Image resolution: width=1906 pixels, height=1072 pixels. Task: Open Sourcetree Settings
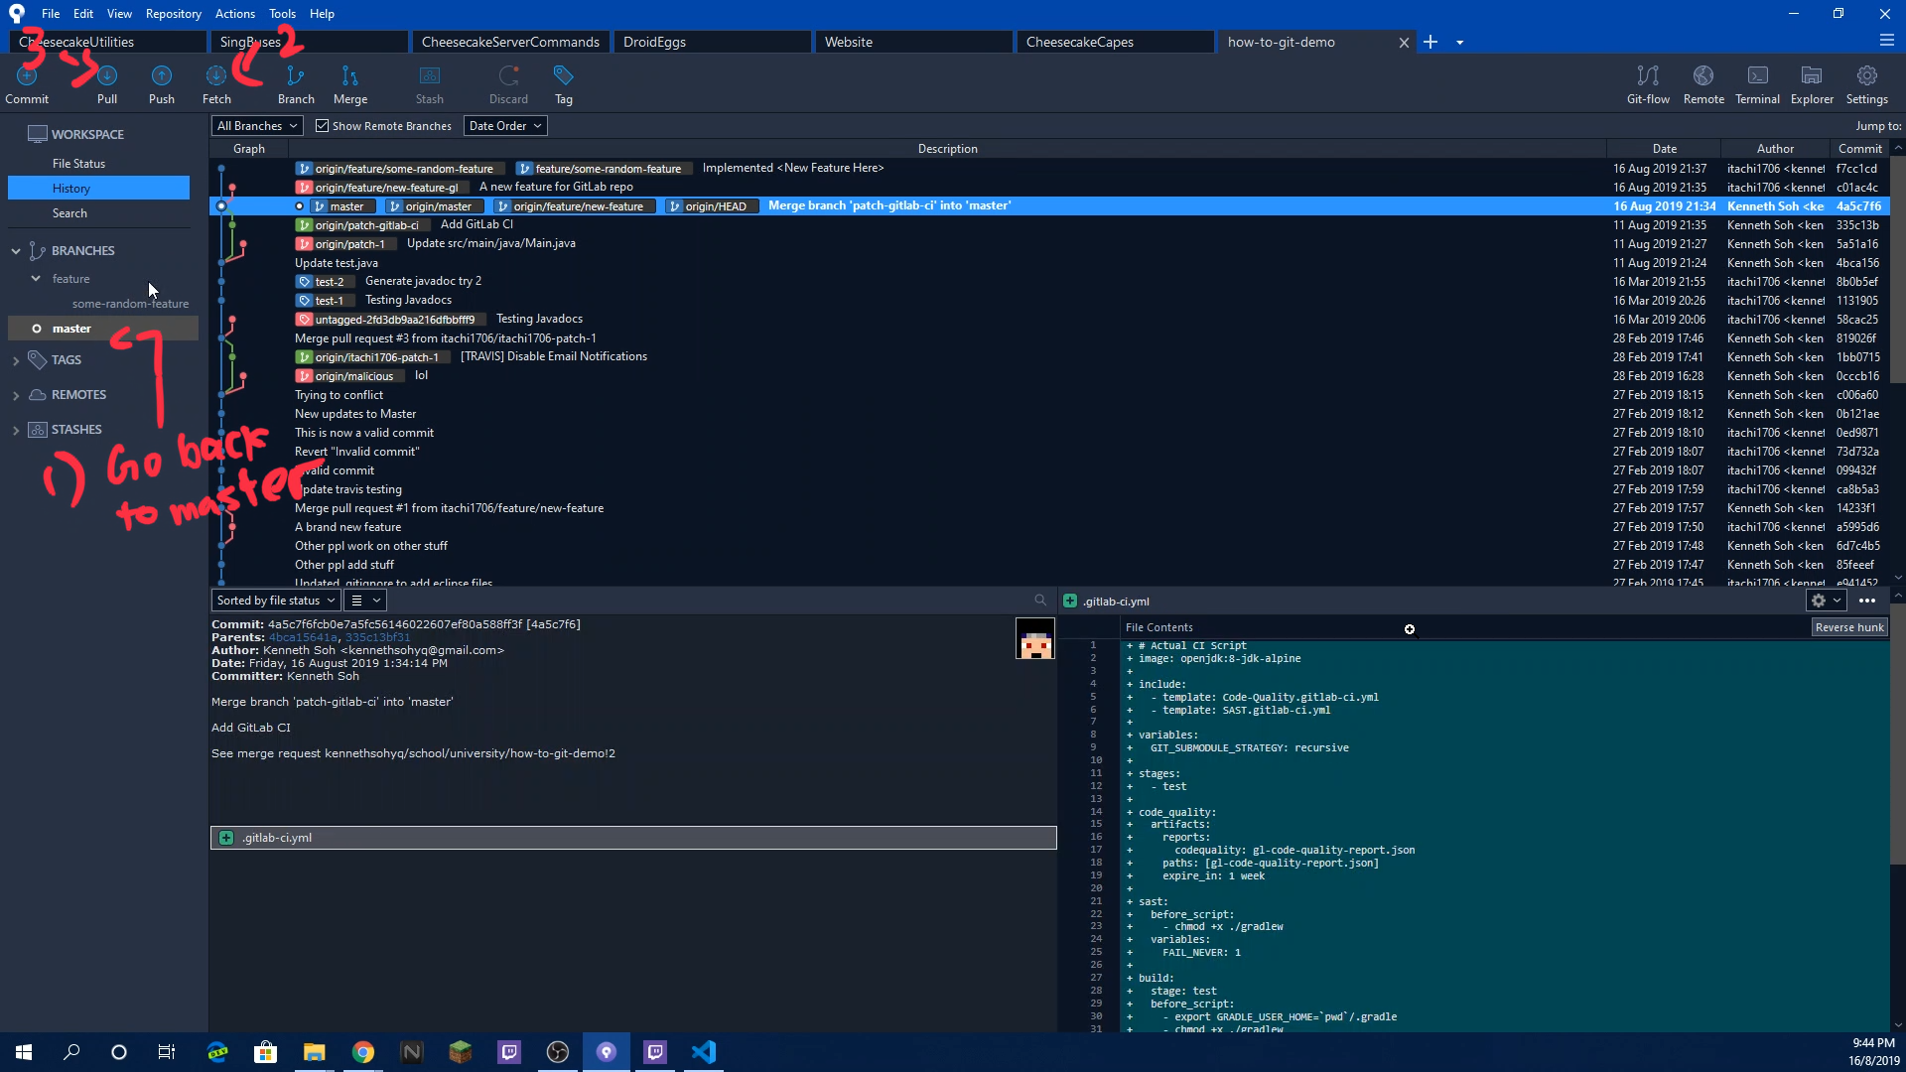point(1867,84)
